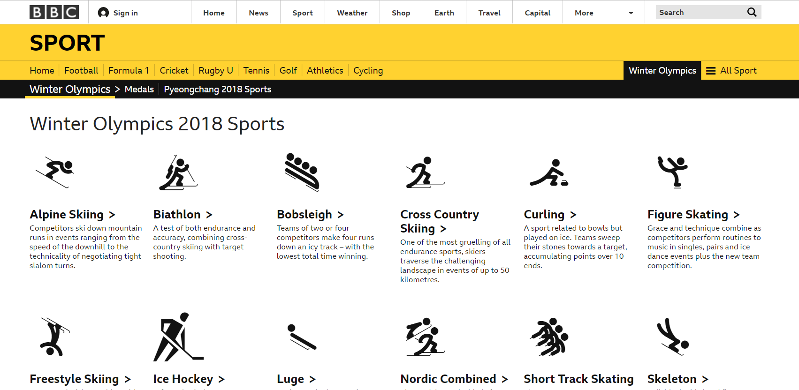Click the Skeleton pictogram

(673, 337)
